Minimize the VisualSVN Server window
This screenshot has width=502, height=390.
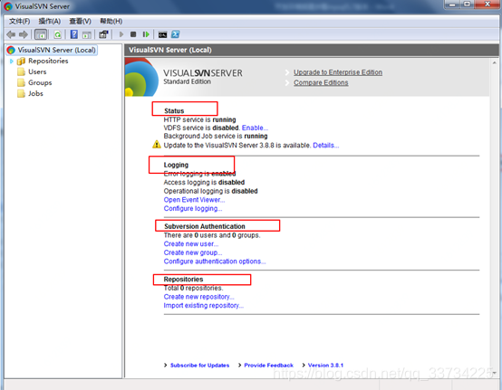(x=452, y=5)
